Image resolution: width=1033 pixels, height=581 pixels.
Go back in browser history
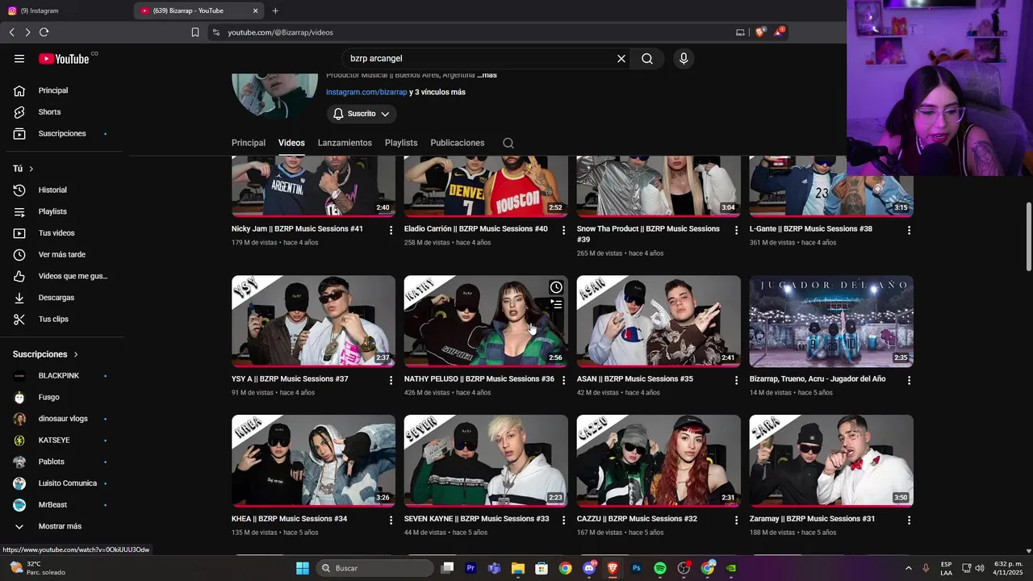click(11, 32)
